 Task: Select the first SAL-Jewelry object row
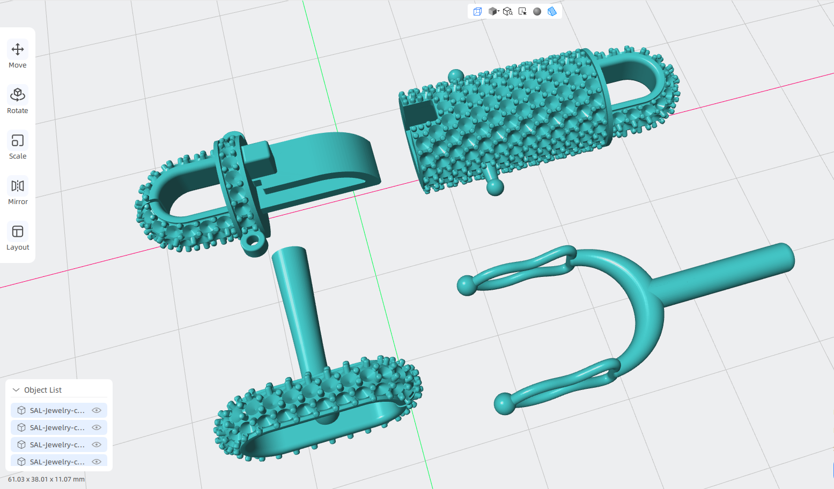pyautogui.click(x=59, y=410)
